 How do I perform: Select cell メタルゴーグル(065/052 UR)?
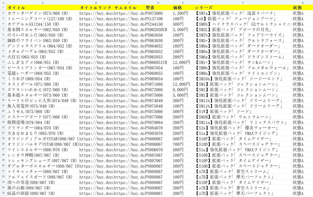click(x=43, y=51)
